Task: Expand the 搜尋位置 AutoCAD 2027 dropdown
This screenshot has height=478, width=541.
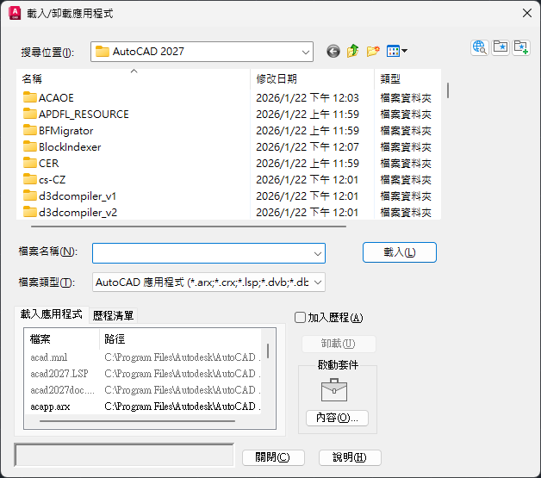Action: click(305, 52)
